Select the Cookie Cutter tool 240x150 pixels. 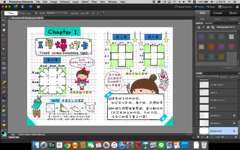click(4, 68)
